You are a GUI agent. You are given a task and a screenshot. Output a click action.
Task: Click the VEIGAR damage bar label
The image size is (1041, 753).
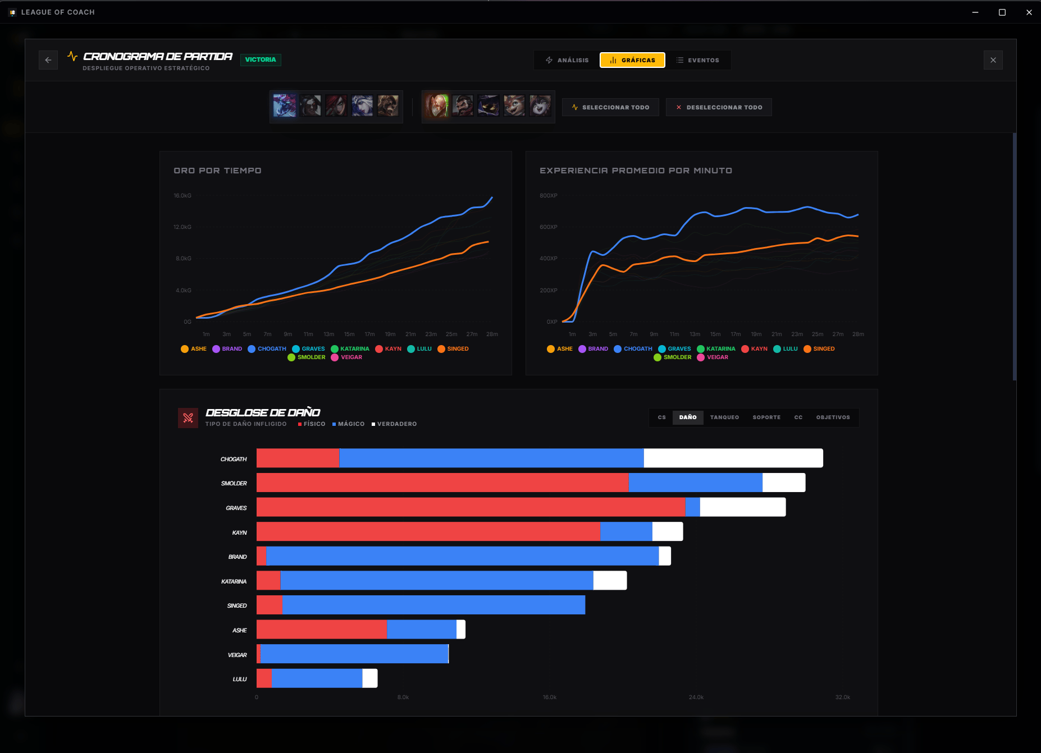point(237,655)
